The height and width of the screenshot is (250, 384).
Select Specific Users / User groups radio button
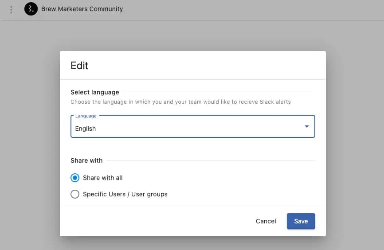75,194
